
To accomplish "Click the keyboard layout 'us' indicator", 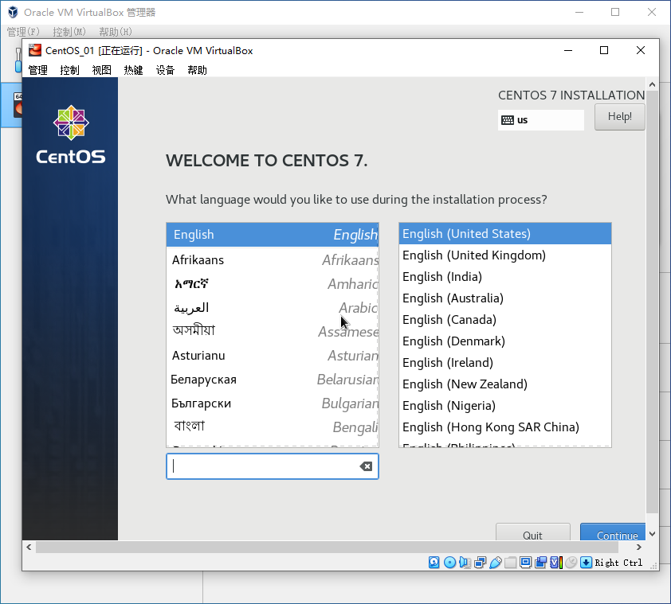I will (x=541, y=119).
